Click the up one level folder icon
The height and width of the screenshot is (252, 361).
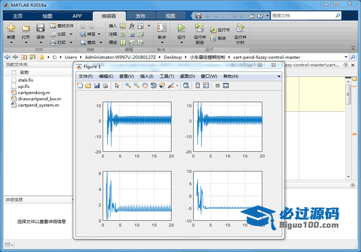(24, 57)
